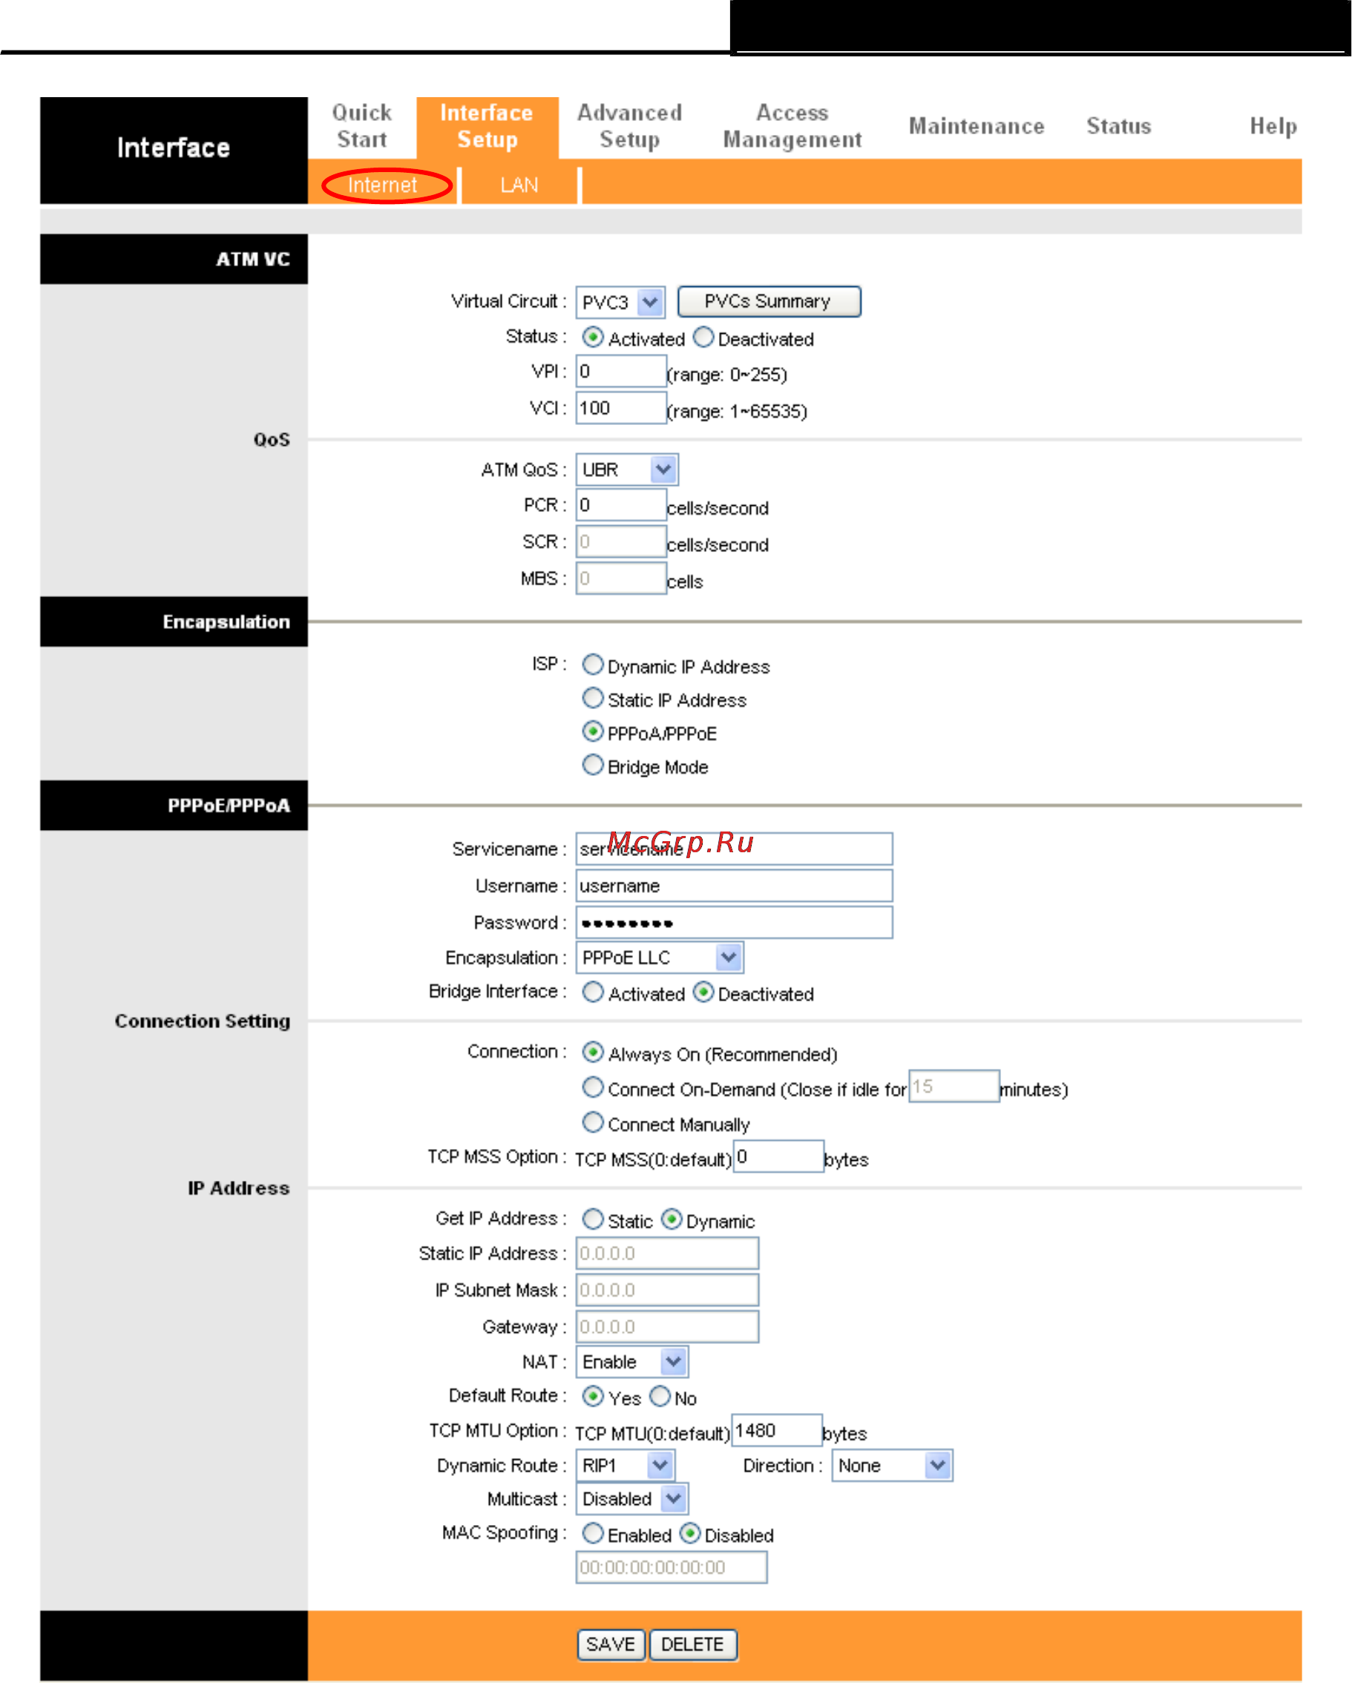Select Connect Manually option
The image size is (1352, 1683).
click(593, 1122)
